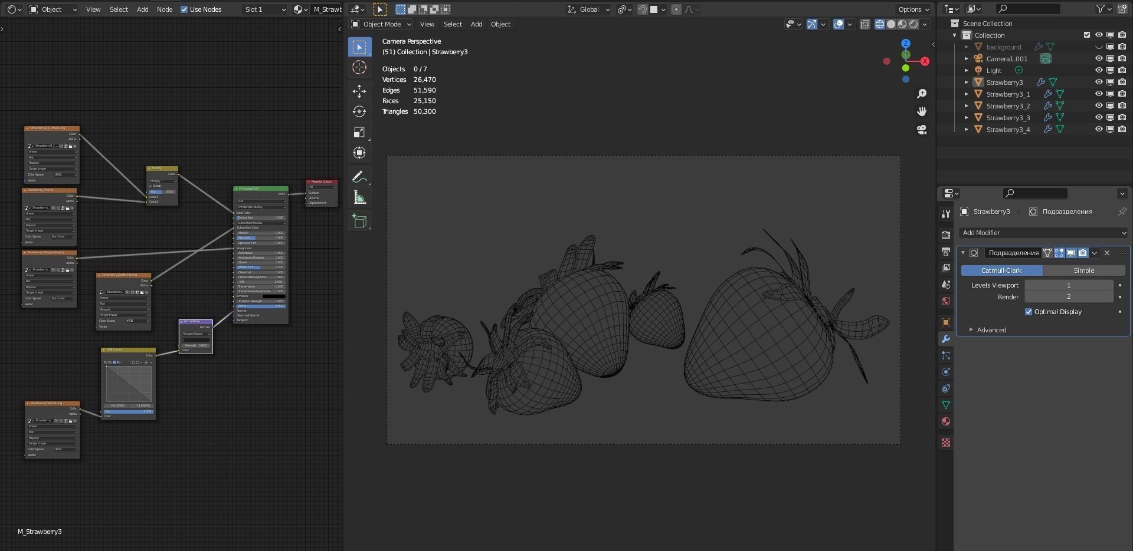Image resolution: width=1133 pixels, height=551 pixels.
Task: Select Camera1.001 in outliner
Action: pos(1007,59)
